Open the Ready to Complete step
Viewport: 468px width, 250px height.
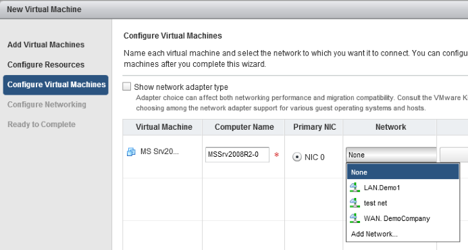pyautogui.click(x=41, y=124)
